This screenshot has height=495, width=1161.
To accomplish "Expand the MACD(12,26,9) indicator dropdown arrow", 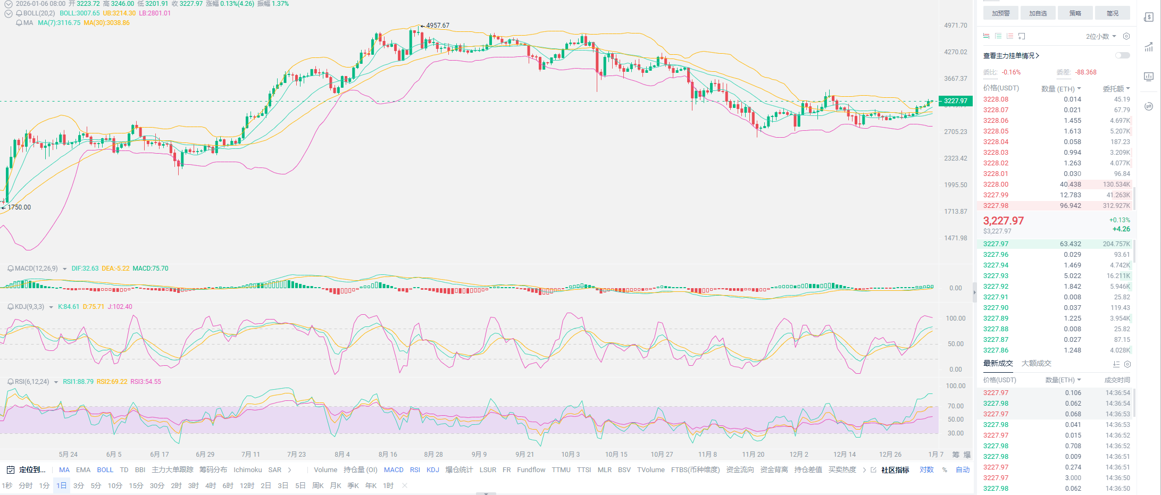I will [65, 269].
